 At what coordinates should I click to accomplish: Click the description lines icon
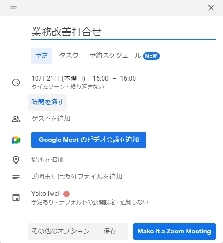click(x=16, y=177)
